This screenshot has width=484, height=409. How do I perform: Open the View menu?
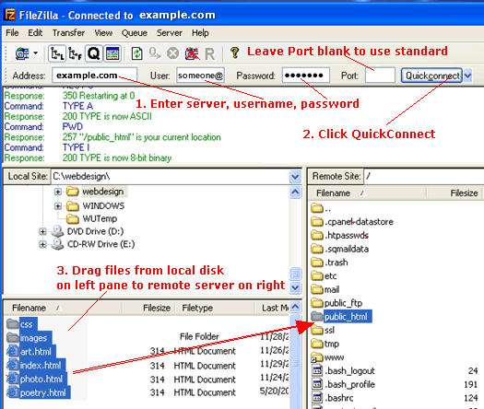(x=103, y=33)
